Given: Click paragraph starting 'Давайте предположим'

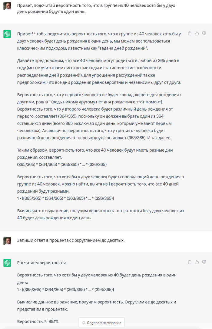Looking at the screenshot, I should [x=98, y=71].
